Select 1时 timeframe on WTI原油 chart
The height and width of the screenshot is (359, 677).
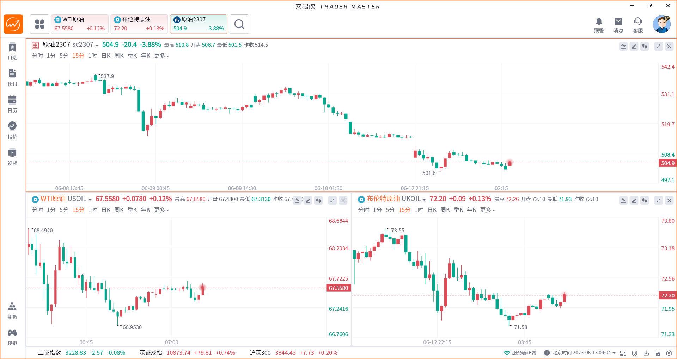click(x=92, y=210)
